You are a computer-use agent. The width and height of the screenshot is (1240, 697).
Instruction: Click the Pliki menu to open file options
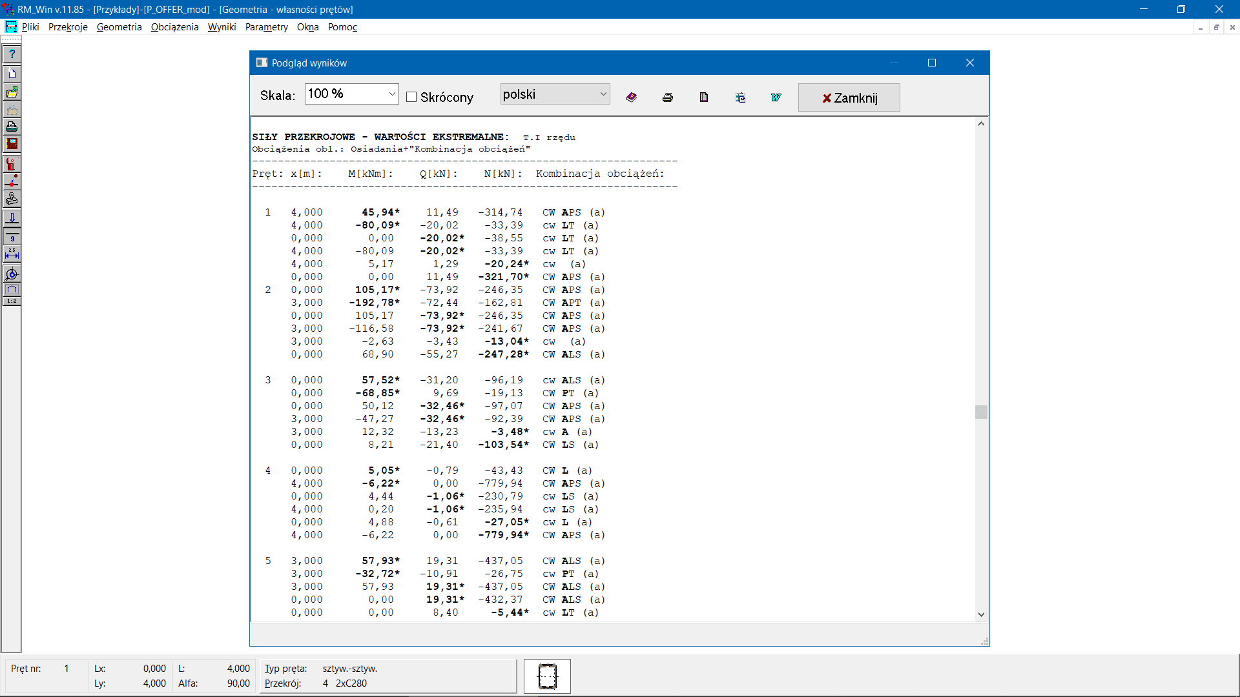pyautogui.click(x=30, y=26)
